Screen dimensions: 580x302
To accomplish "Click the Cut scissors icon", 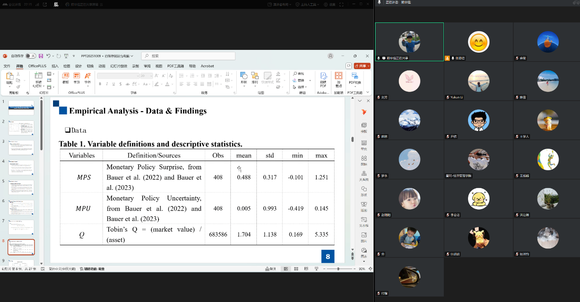I will click(x=18, y=75).
